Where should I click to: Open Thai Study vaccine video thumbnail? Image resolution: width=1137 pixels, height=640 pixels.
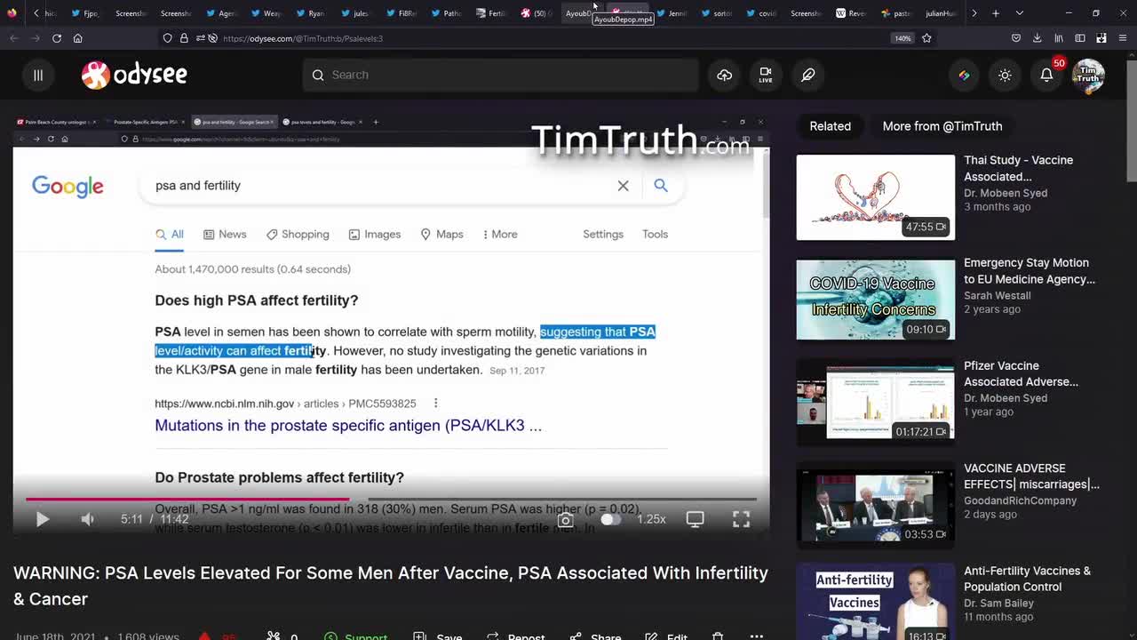point(875,197)
